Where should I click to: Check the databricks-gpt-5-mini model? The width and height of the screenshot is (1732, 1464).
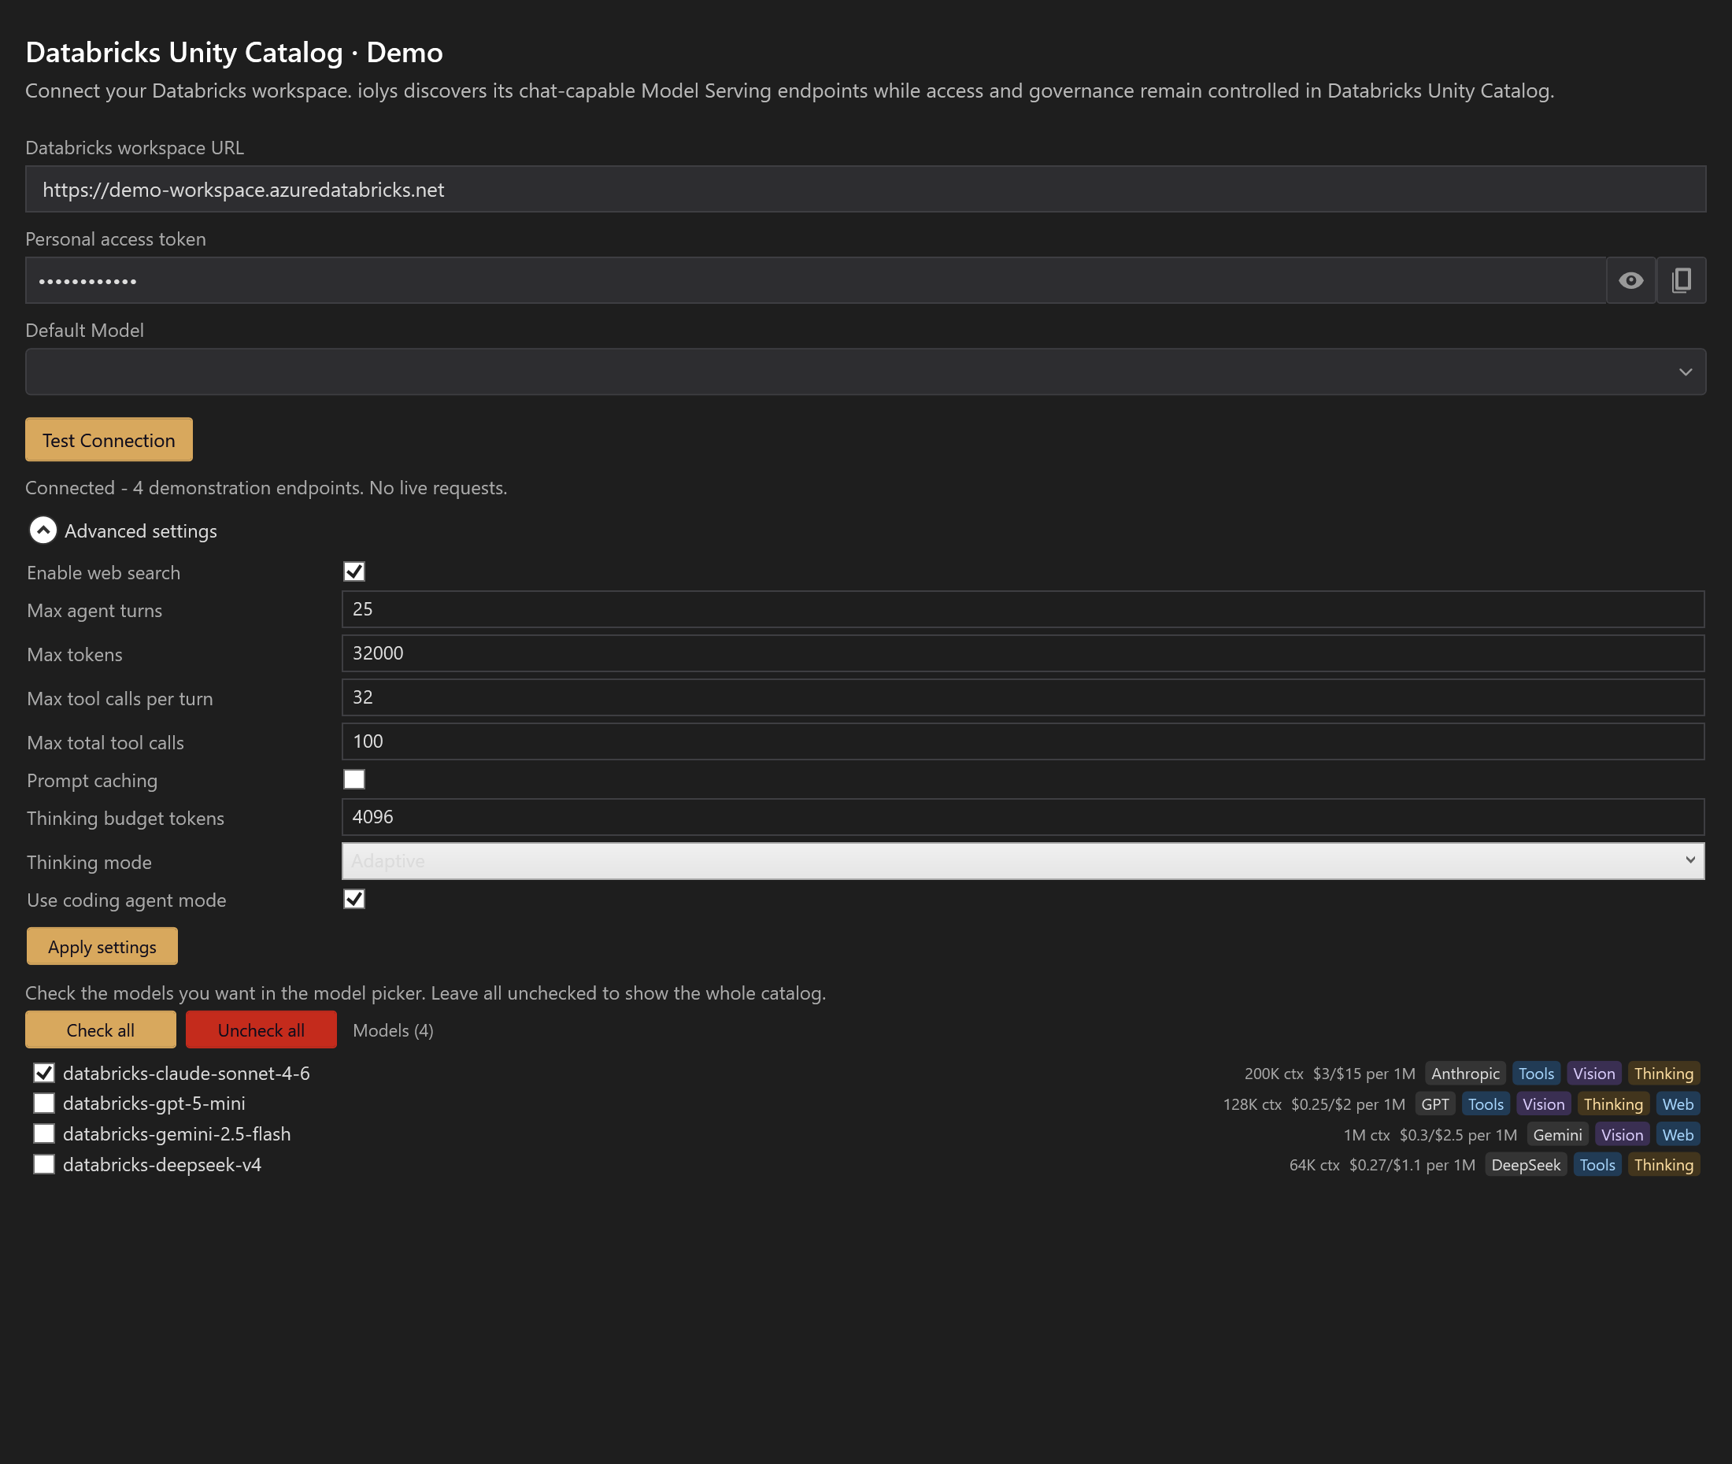[x=44, y=1103]
